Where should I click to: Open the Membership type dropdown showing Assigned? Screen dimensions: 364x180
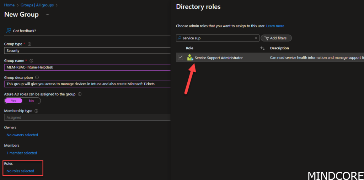click(x=87, y=118)
